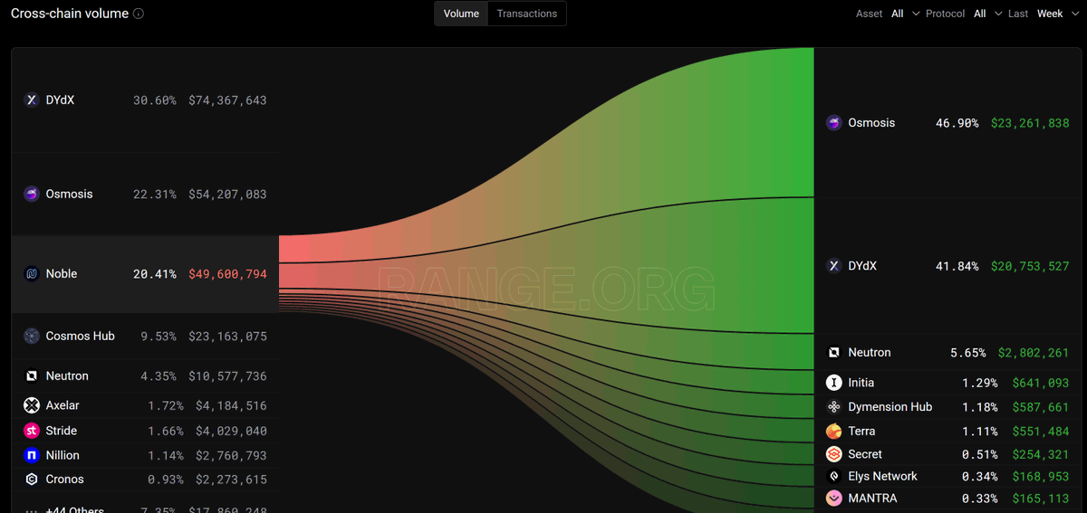Click MANTRA volume $165,113
This screenshot has width=1087, height=513.
(x=1041, y=499)
